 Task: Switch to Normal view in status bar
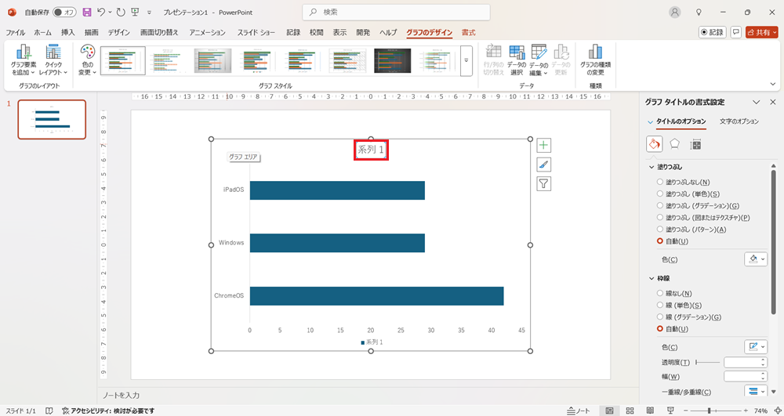(x=609, y=411)
